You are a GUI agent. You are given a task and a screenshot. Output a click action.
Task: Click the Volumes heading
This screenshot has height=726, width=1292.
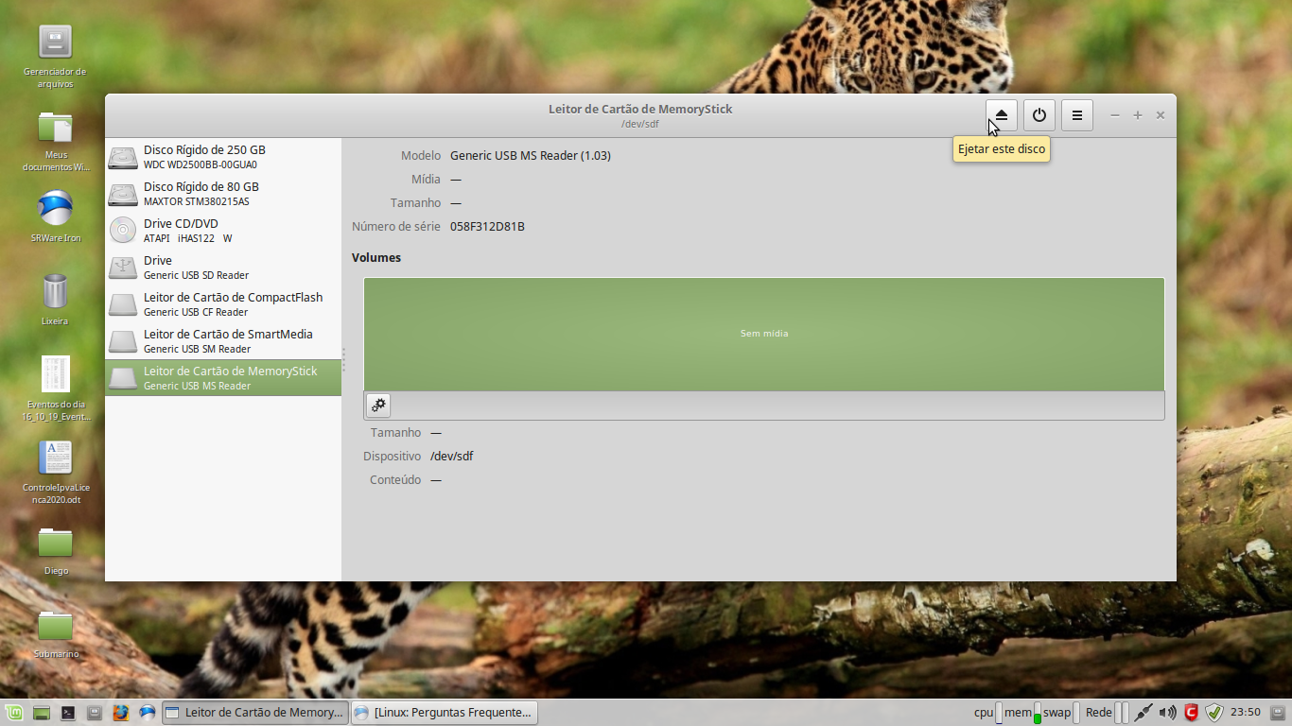point(376,258)
